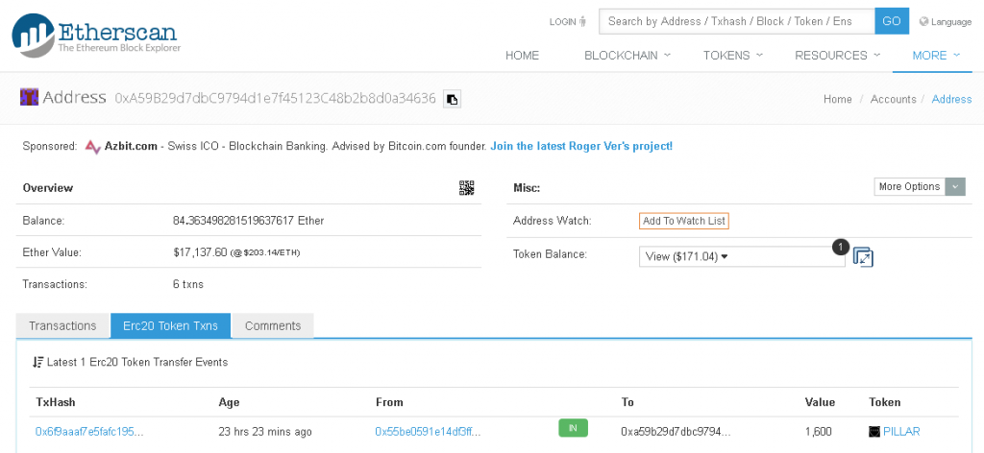This screenshot has width=984, height=453.
Task: Open the Home breadcrumb link
Action: [x=838, y=99]
